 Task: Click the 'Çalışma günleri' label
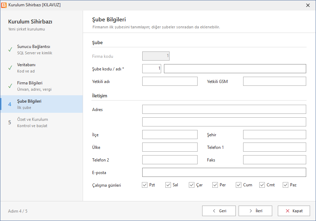[x=107, y=185]
